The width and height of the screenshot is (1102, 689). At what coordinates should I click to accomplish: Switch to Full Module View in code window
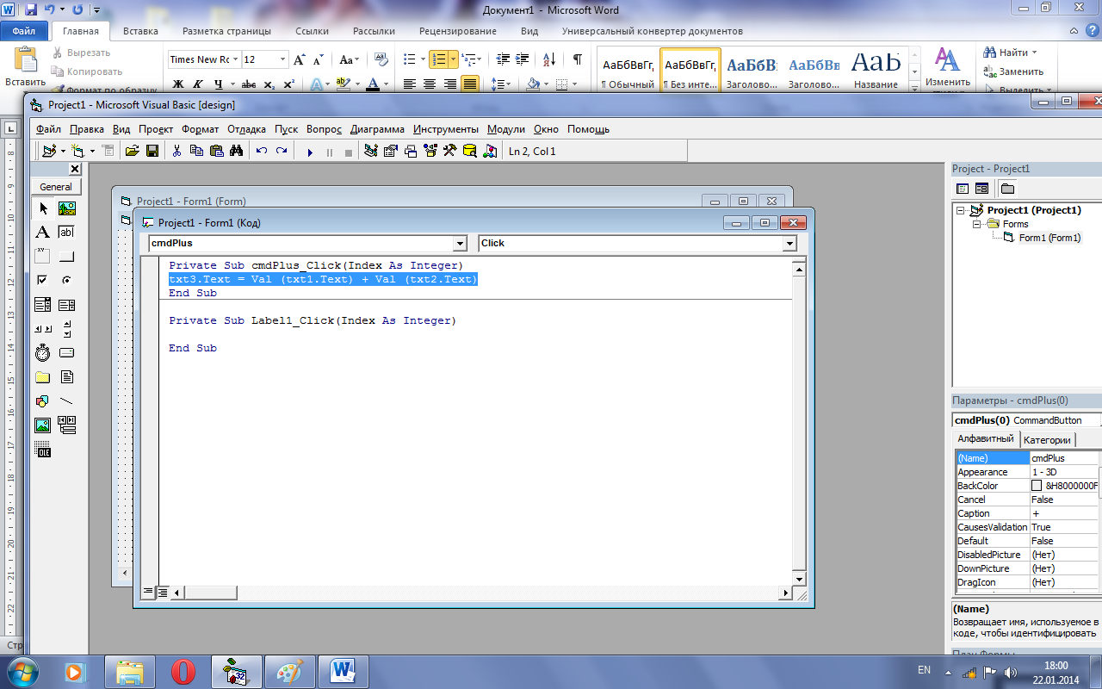pyautogui.click(x=162, y=593)
